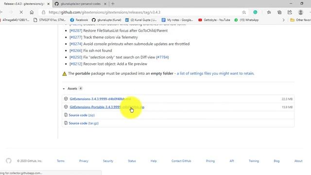
Task: Open Pricing footer link
Action: pos(210,161)
